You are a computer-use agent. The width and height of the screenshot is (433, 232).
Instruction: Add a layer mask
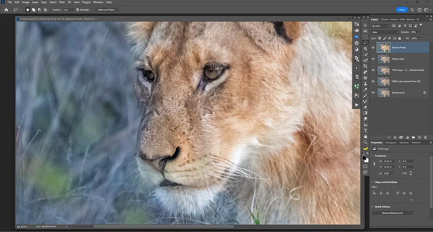pos(401,138)
